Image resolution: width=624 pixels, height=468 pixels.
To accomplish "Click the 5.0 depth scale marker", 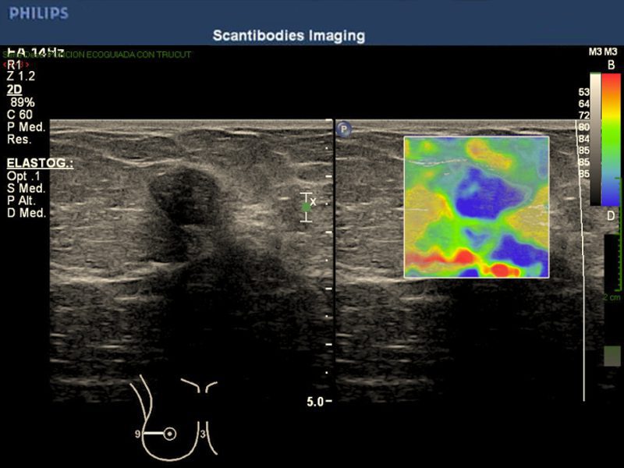I will pyautogui.click(x=316, y=402).
